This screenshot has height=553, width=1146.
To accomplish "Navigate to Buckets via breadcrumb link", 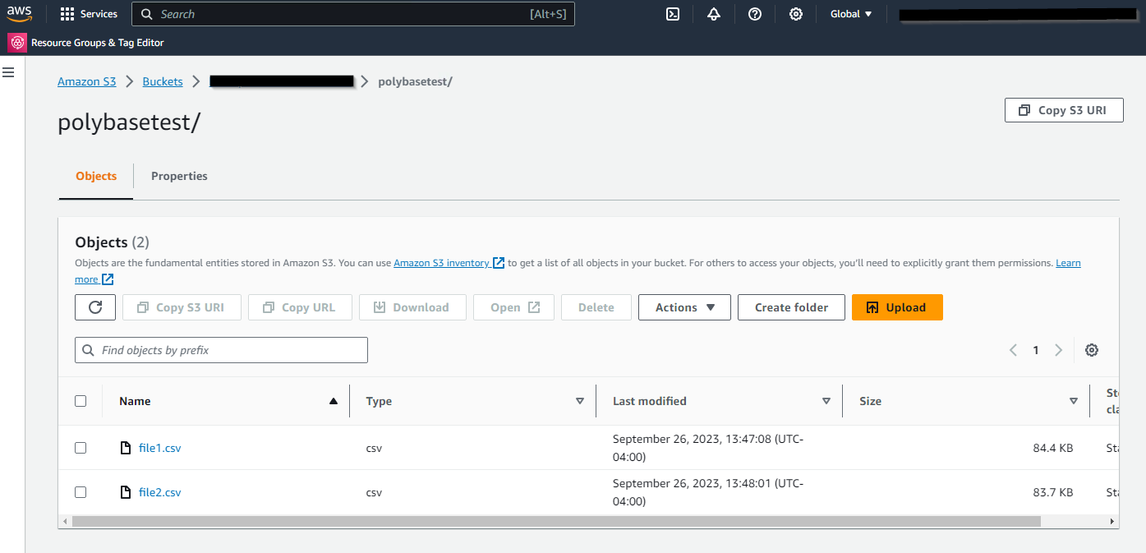I will pyautogui.click(x=162, y=81).
